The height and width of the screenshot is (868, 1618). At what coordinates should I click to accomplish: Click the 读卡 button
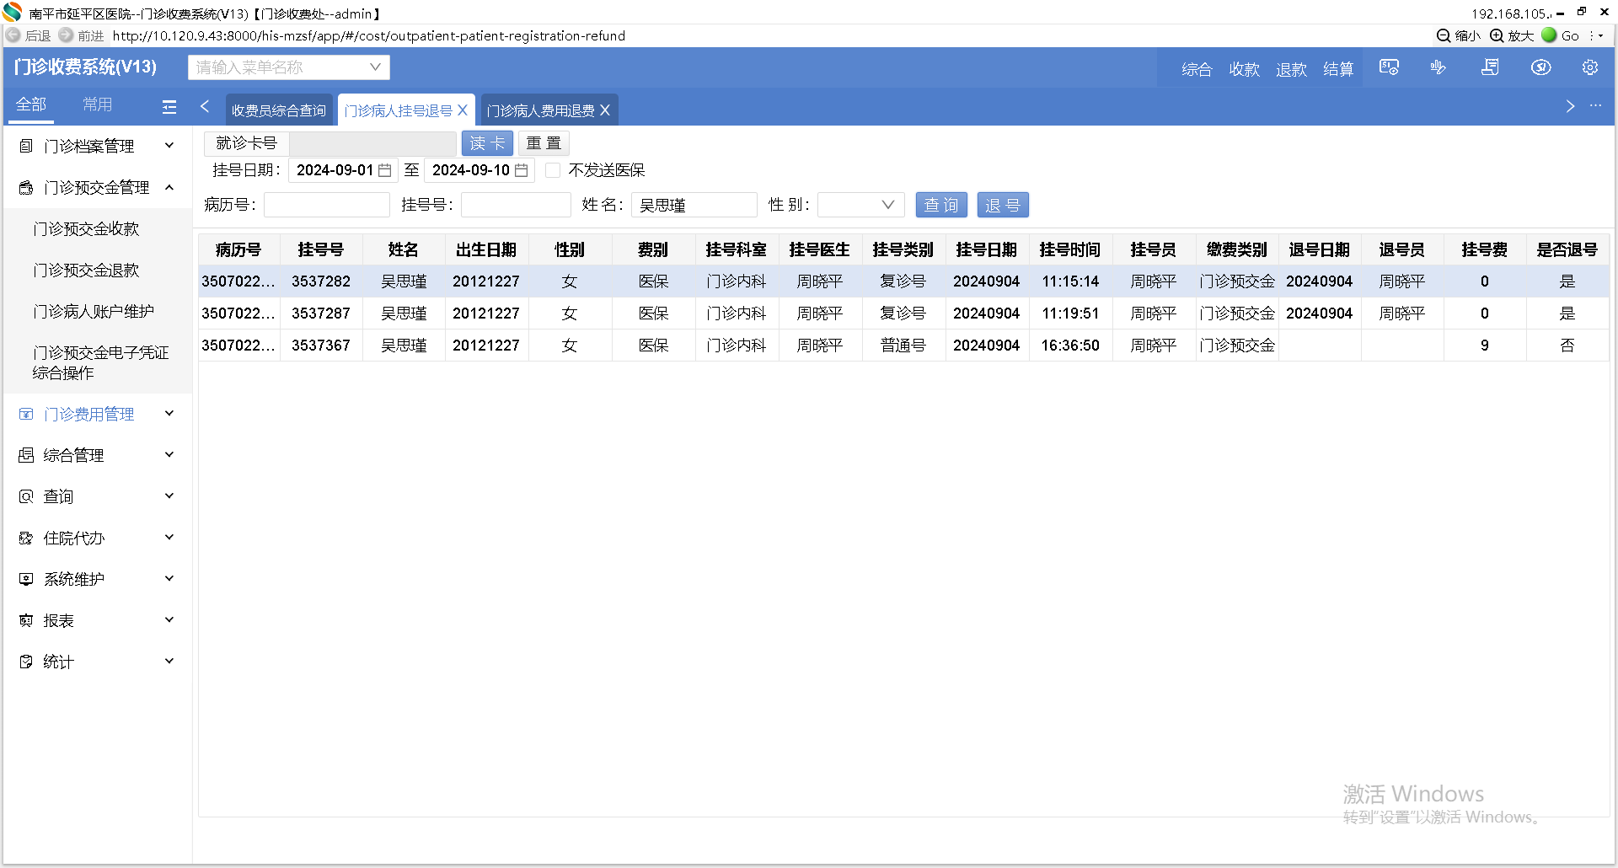487,143
